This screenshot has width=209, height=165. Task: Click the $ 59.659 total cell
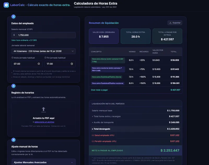click(175, 60)
